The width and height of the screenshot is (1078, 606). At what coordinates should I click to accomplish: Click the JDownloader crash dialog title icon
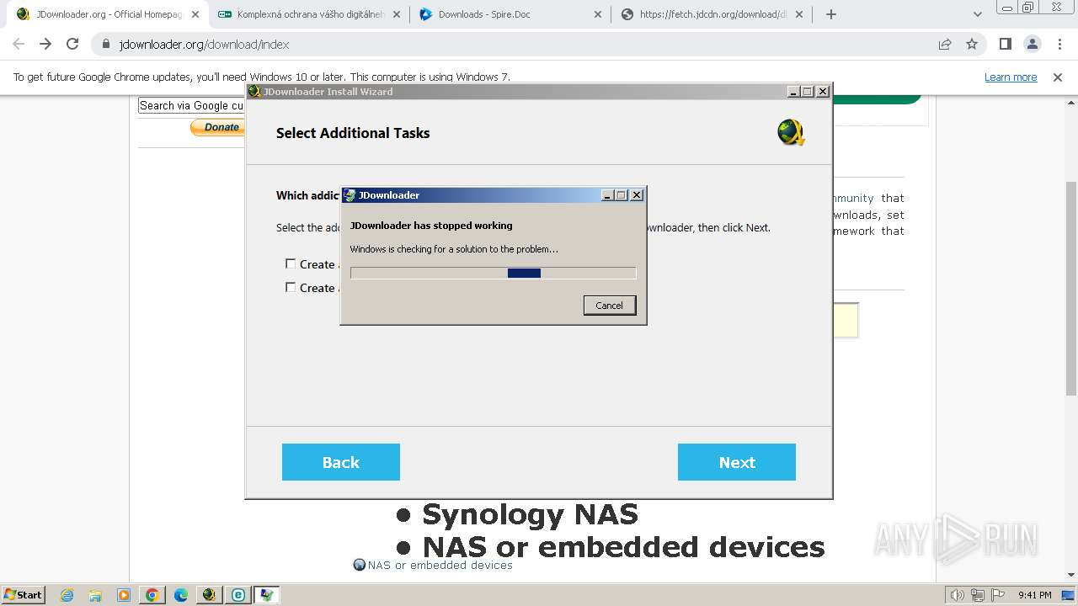pyautogui.click(x=350, y=195)
